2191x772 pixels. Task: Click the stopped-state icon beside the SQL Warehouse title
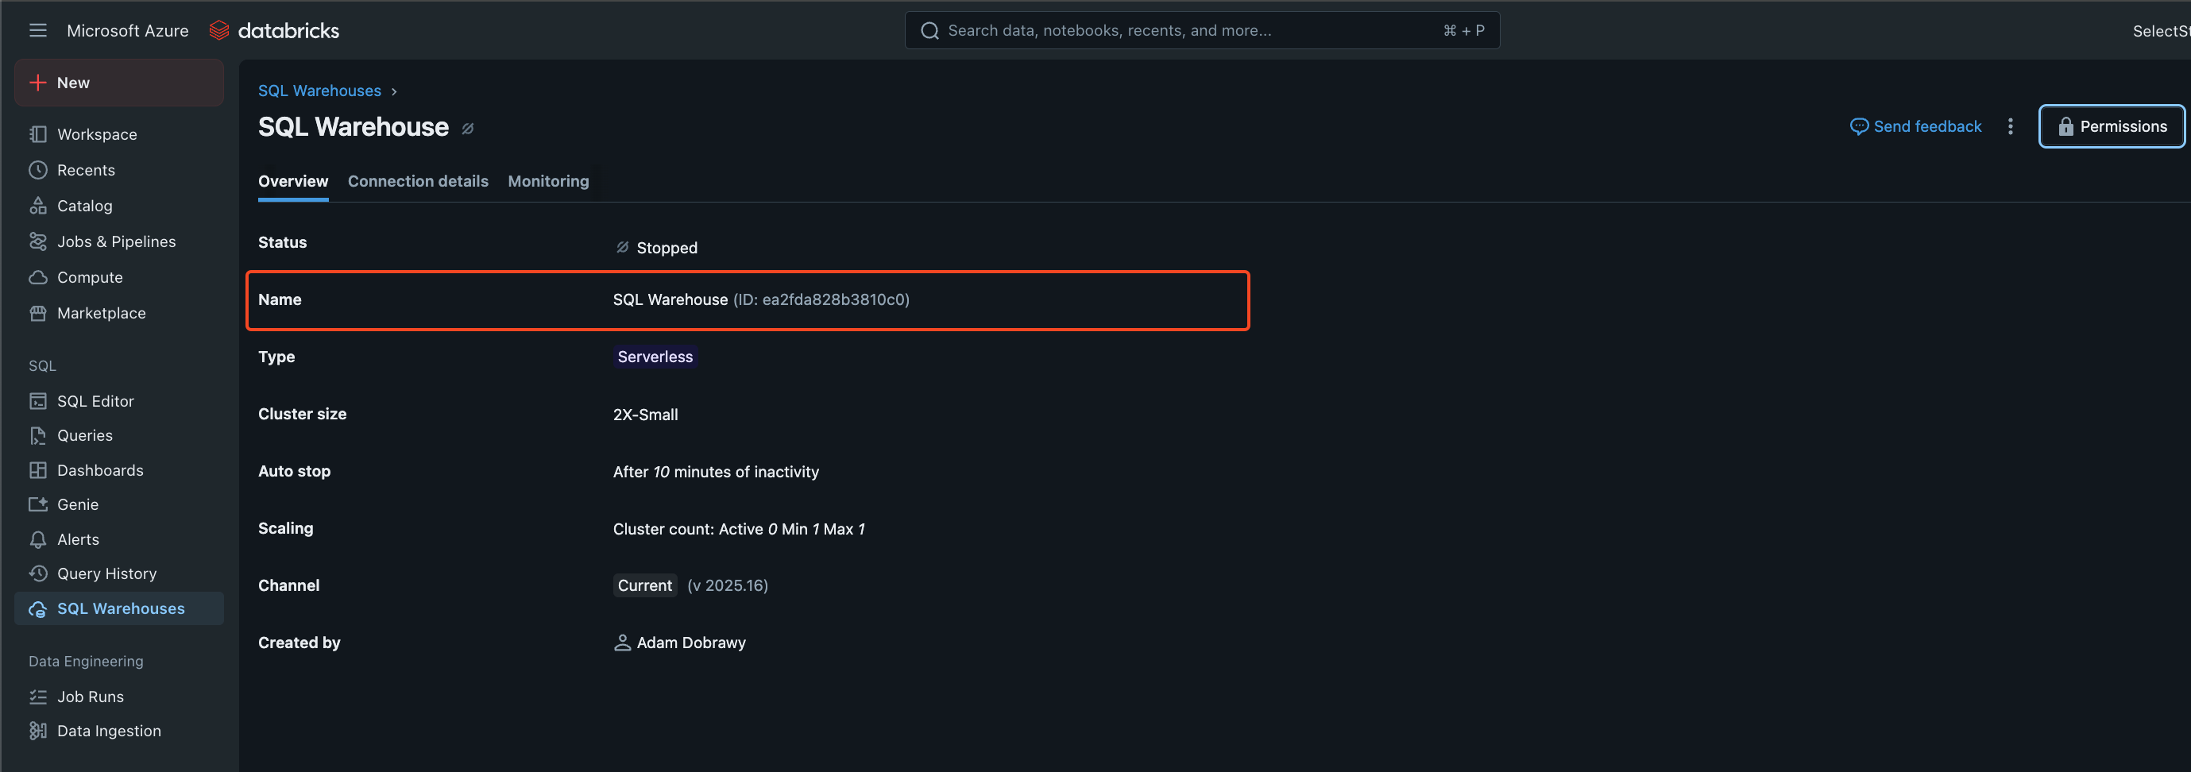468,129
